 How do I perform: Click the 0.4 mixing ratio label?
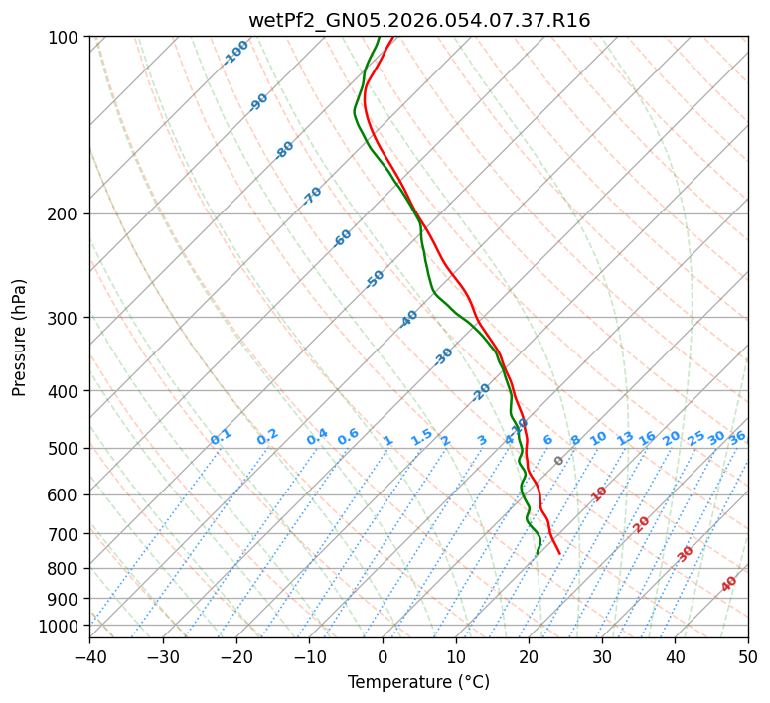317,437
